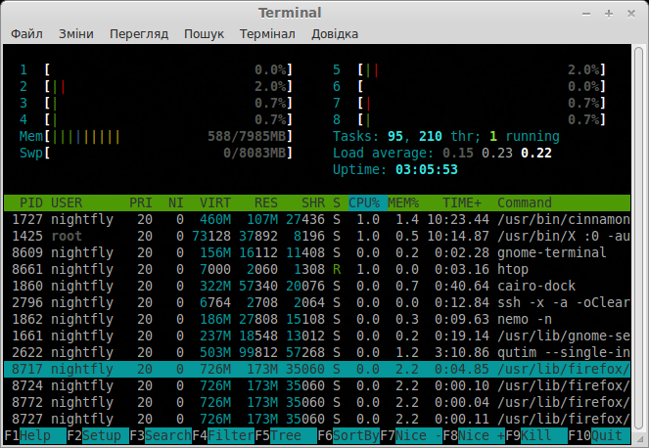The height and width of the screenshot is (448, 649).
Task: Sort by the USER column header
Action: [x=67, y=202]
